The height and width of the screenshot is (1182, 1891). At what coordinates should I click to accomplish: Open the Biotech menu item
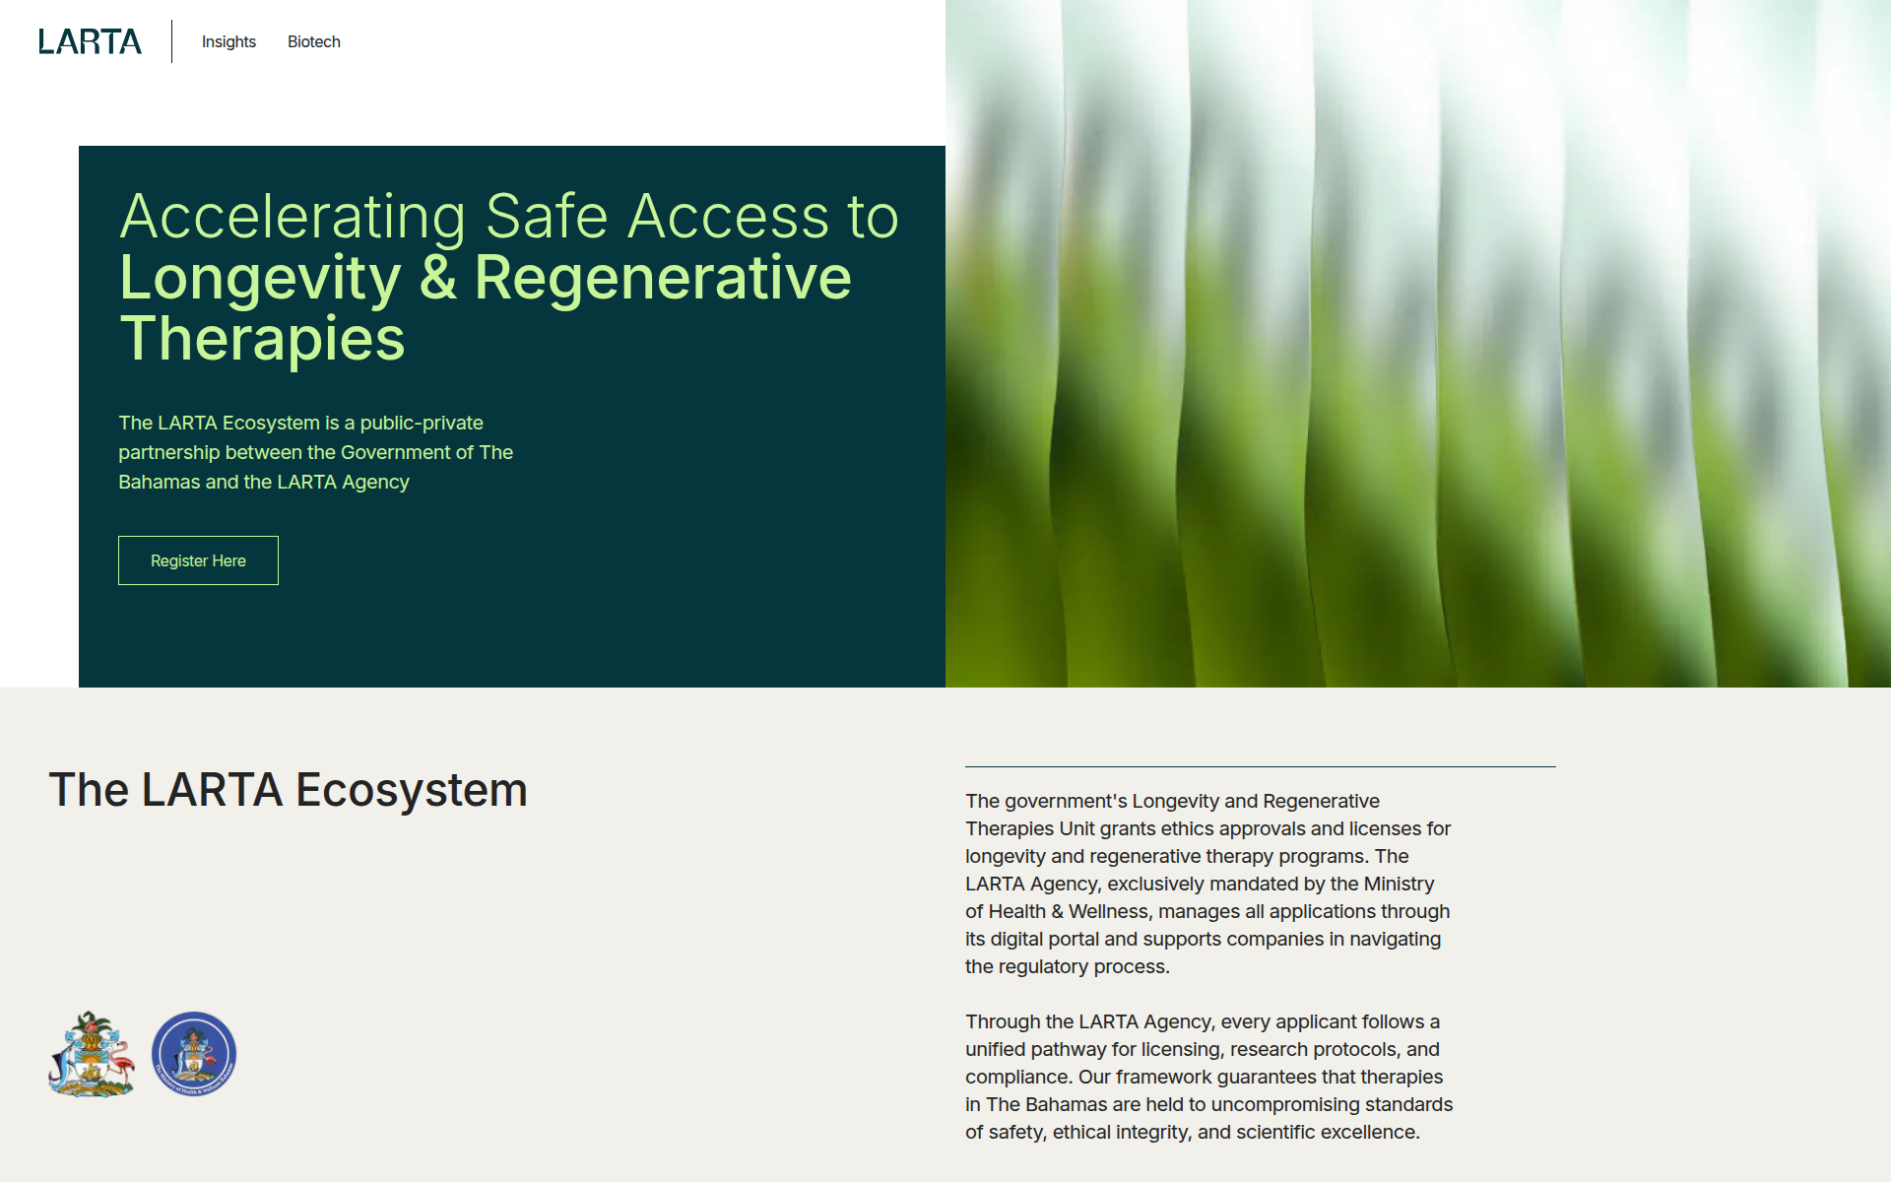click(x=314, y=41)
